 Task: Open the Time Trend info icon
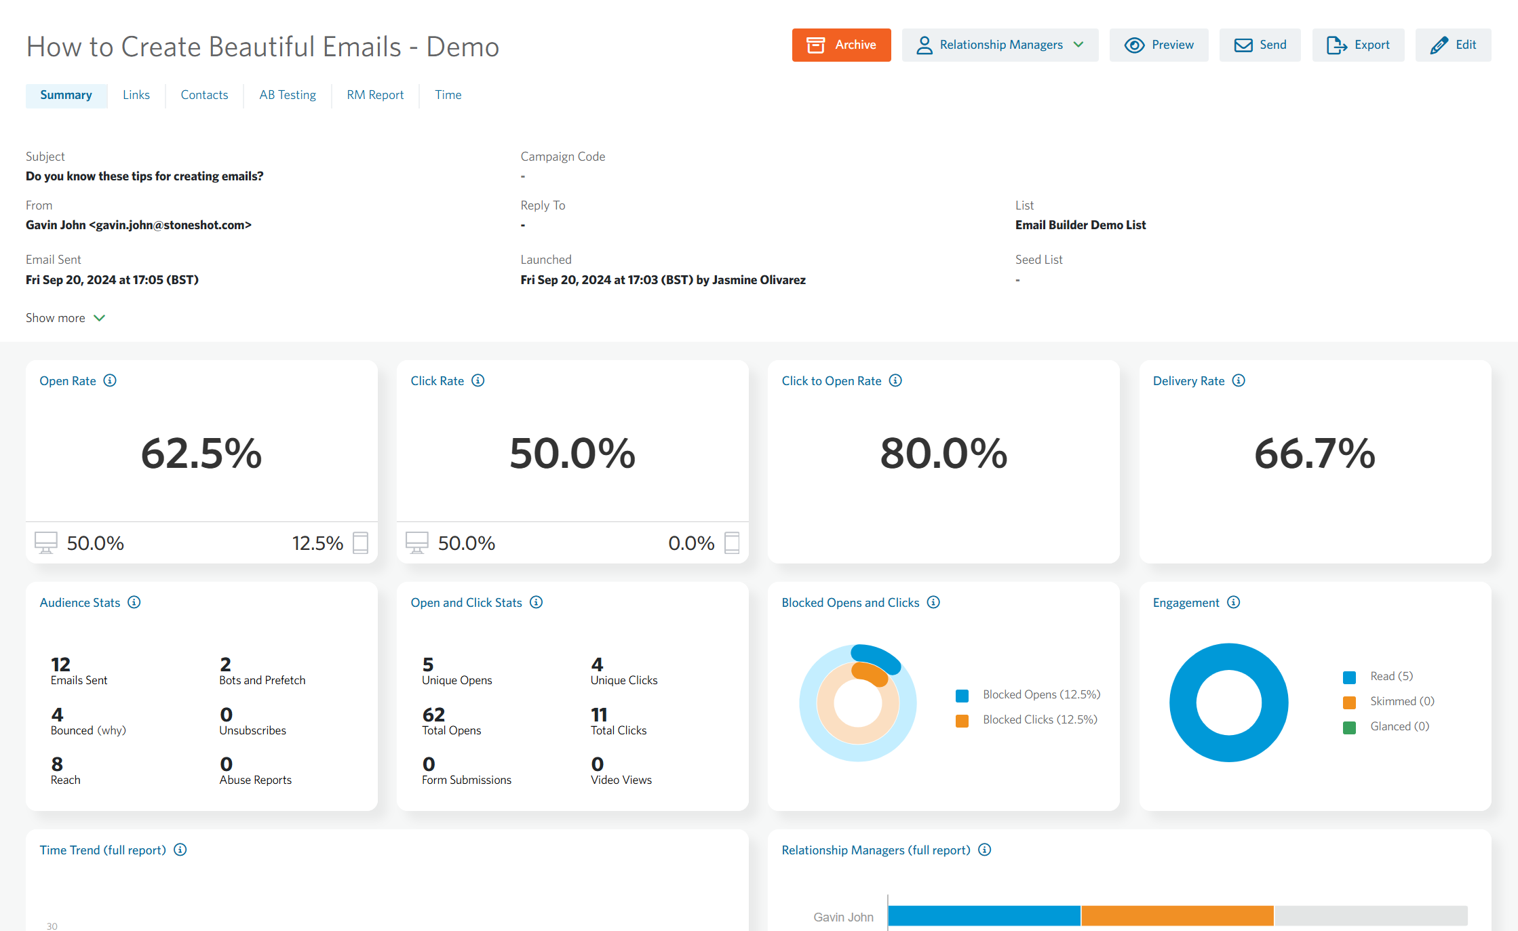click(x=180, y=850)
